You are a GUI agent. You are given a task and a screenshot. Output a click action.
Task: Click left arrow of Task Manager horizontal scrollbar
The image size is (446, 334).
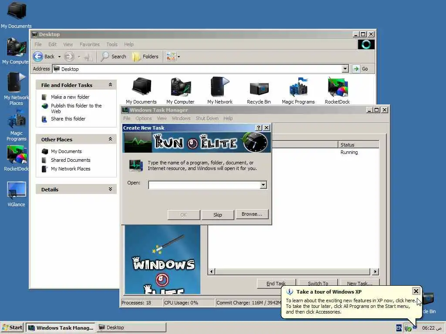pyautogui.click(x=211, y=271)
